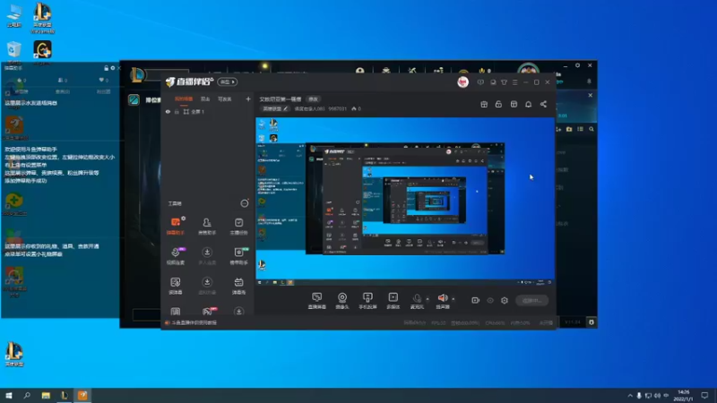Screen dimensions: 717x403
Task: Expand microphone options arrow
Action: 428,299
